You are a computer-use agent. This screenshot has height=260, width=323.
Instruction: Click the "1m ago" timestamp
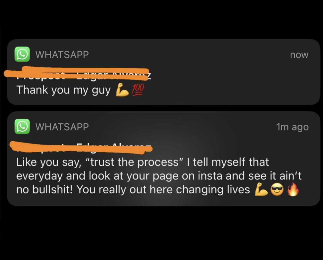point(292,127)
